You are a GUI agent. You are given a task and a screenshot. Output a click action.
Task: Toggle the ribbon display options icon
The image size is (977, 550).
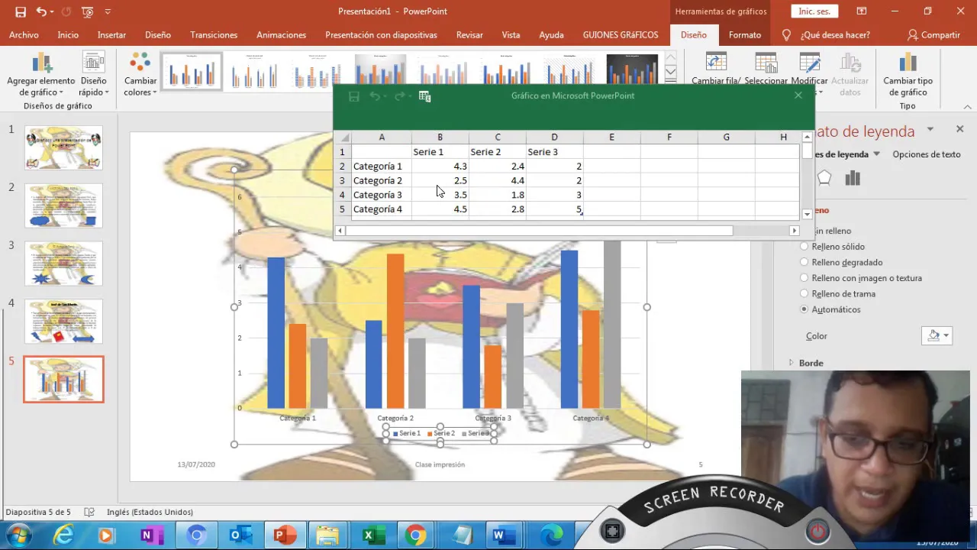coord(861,11)
